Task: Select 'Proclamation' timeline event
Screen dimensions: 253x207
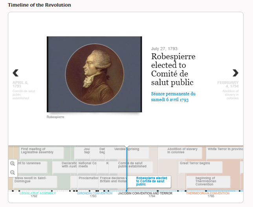Action: coord(88,182)
